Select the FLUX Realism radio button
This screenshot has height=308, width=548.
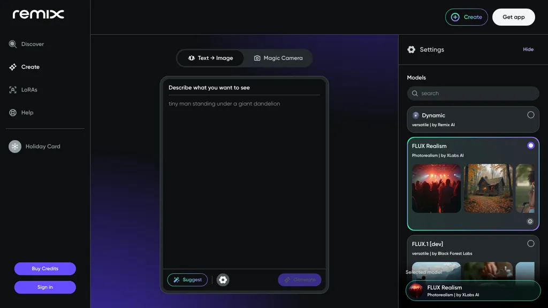[530, 145]
